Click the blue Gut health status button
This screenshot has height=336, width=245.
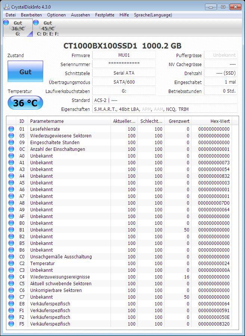tap(25, 72)
